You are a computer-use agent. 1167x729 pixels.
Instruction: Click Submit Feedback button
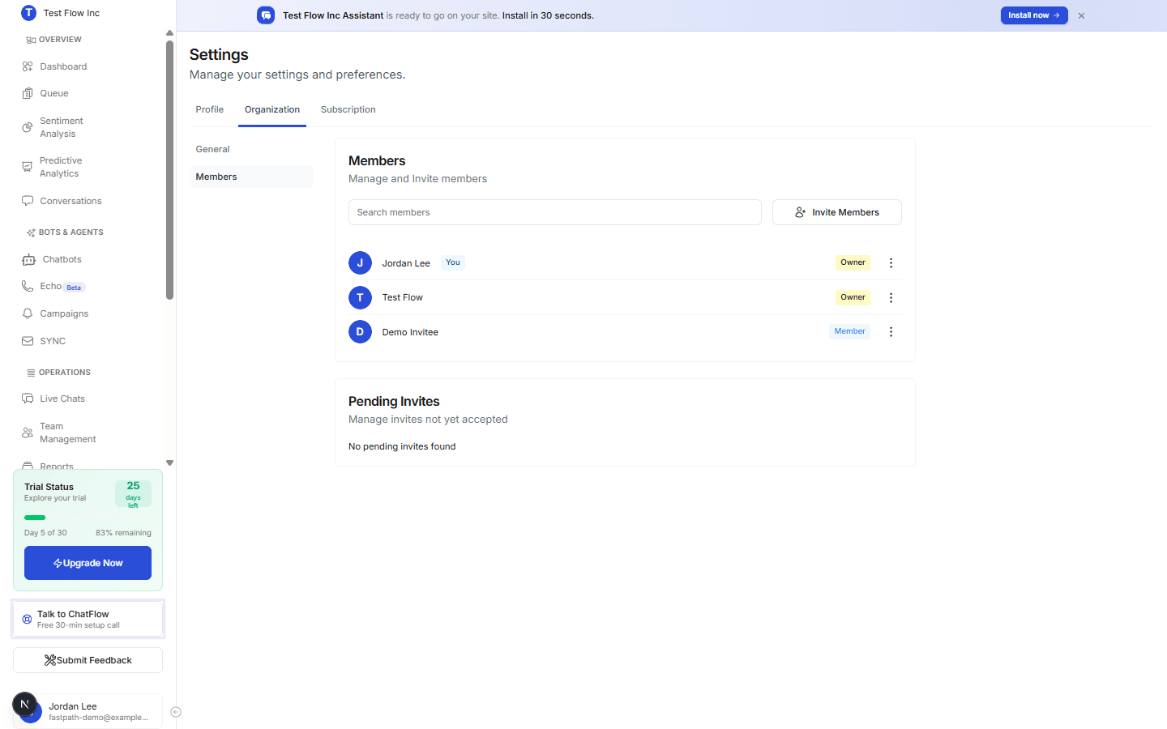(x=88, y=660)
